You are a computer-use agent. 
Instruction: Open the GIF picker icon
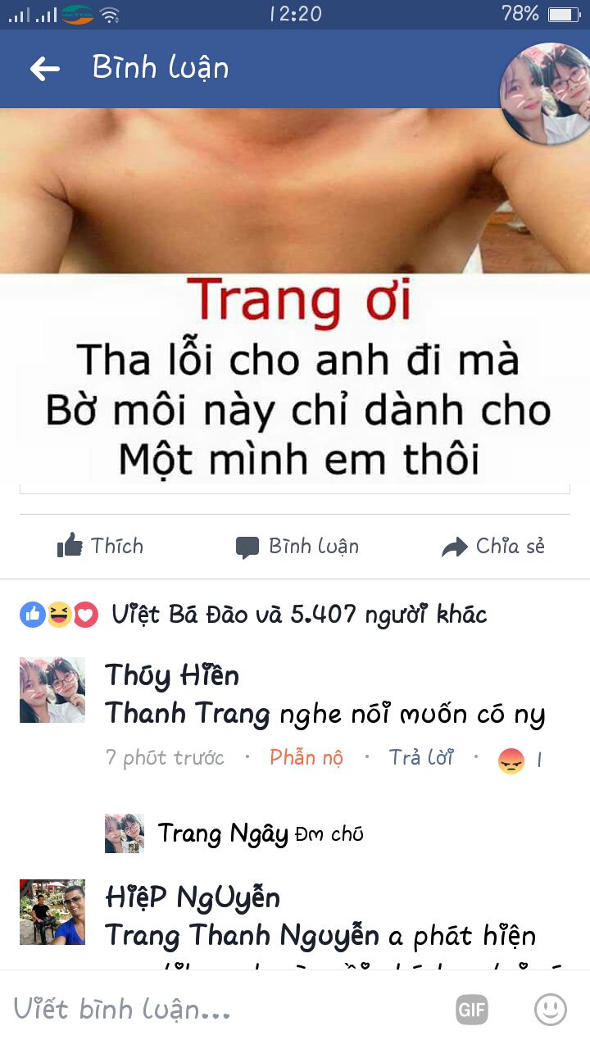472,1010
